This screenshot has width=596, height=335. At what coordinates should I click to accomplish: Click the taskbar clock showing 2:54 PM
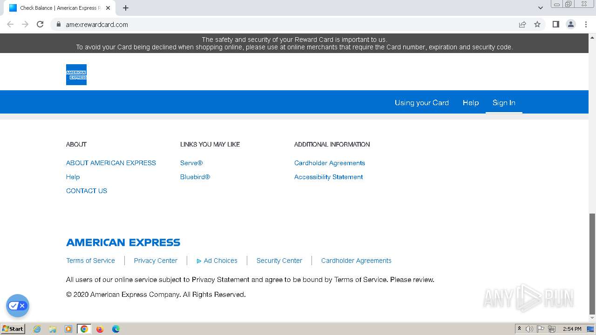point(572,329)
